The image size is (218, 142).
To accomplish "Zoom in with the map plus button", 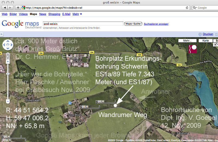I will tap(8, 62).
